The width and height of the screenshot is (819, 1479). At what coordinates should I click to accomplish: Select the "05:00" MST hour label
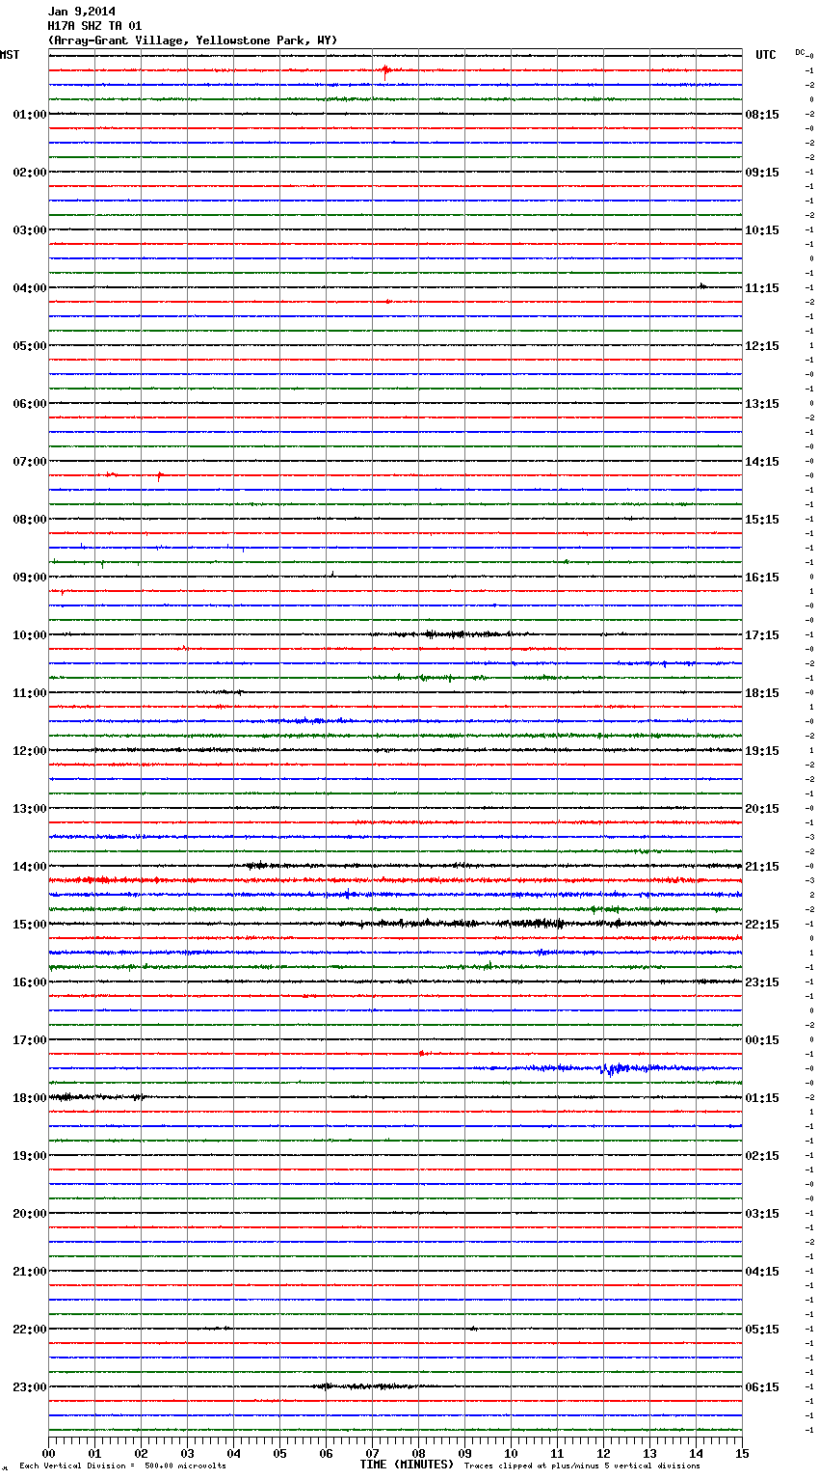[x=30, y=346]
